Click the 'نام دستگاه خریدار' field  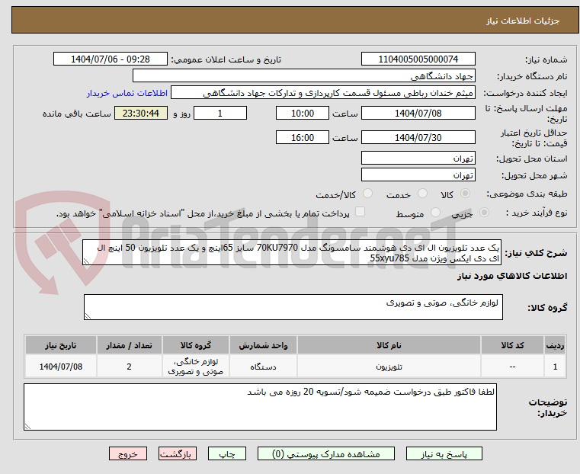[303, 76]
